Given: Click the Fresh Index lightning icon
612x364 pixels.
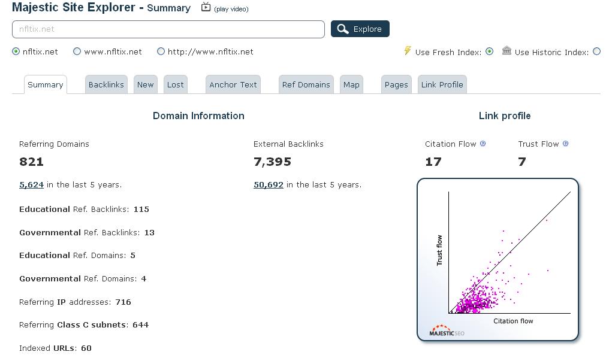Looking at the screenshot, I should (x=408, y=51).
